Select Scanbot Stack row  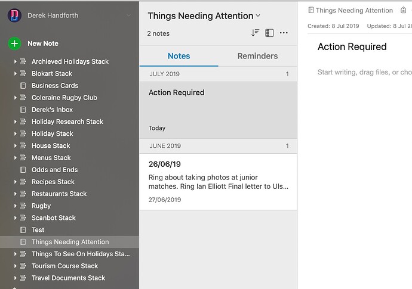click(70, 217)
